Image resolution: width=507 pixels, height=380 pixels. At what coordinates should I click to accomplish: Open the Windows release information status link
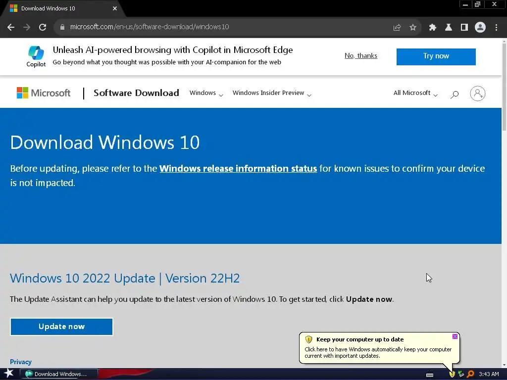[x=238, y=169]
